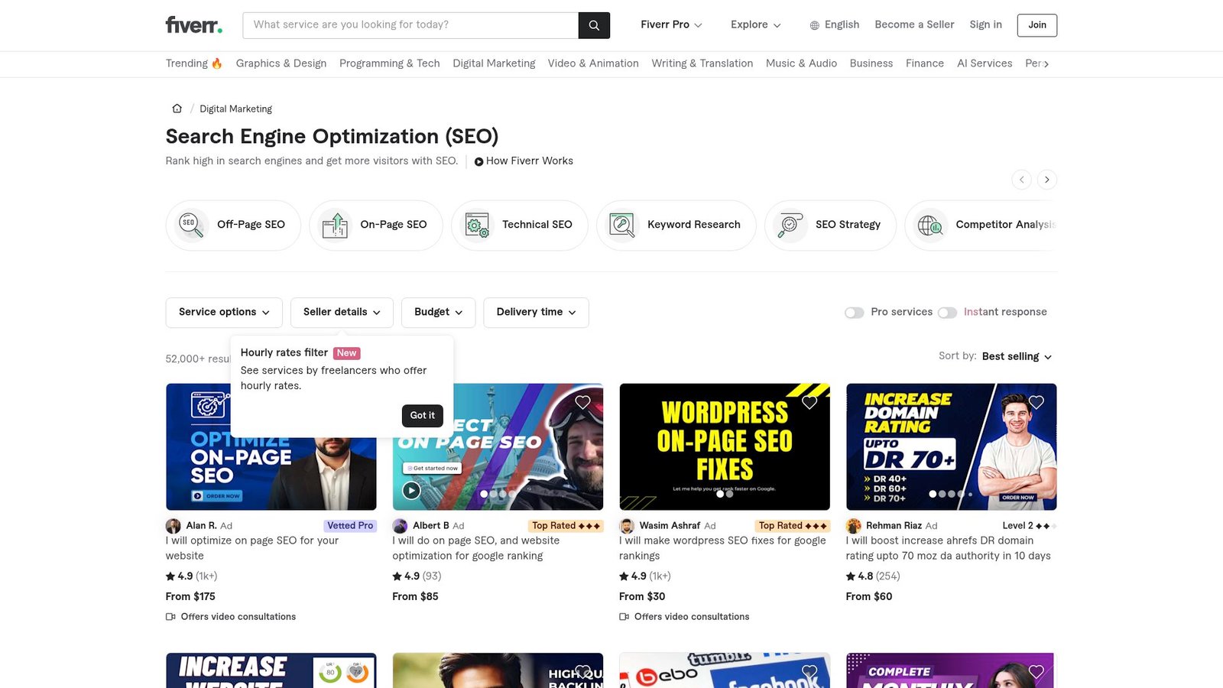This screenshot has width=1223, height=688.
Task: Open the Service options dropdown
Action: (223, 312)
